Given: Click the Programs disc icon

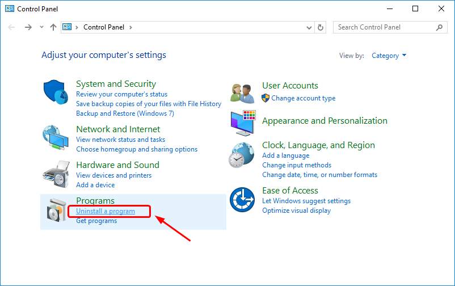Looking at the screenshot, I should point(57,210).
